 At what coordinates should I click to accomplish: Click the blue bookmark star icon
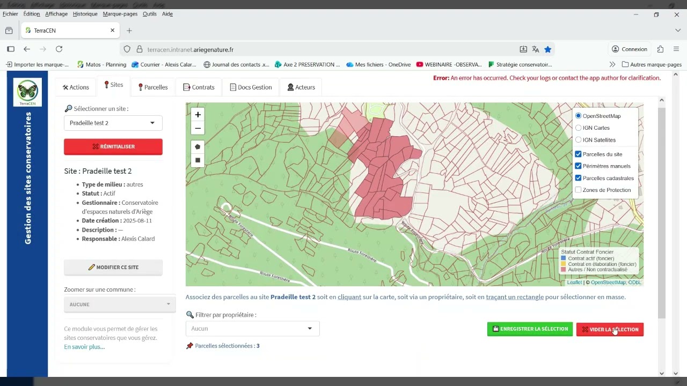(x=547, y=49)
